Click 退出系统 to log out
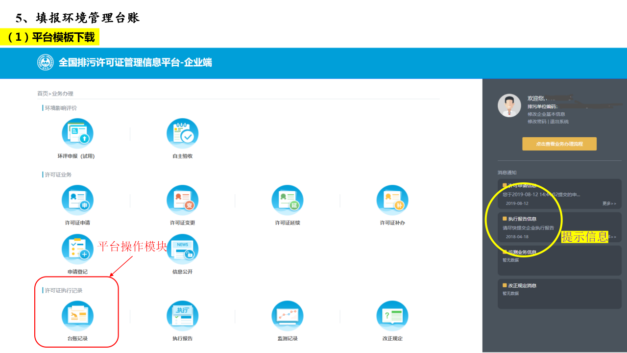 [x=559, y=122]
